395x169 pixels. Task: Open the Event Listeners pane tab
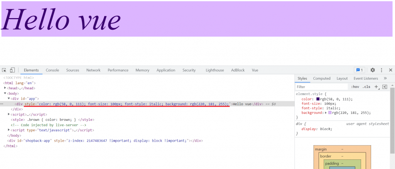(x=366, y=79)
